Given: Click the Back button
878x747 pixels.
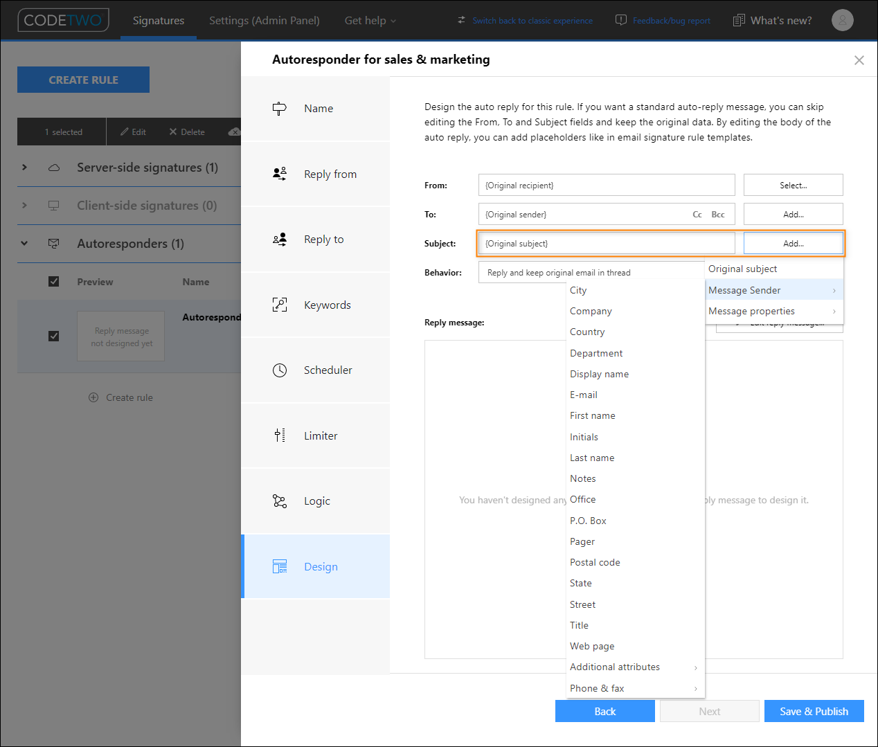Looking at the screenshot, I should [x=605, y=711].
